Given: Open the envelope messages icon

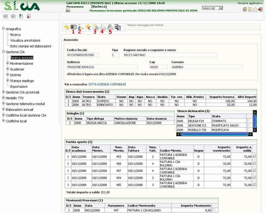Looking at the screenshot, I should (255, 10).
